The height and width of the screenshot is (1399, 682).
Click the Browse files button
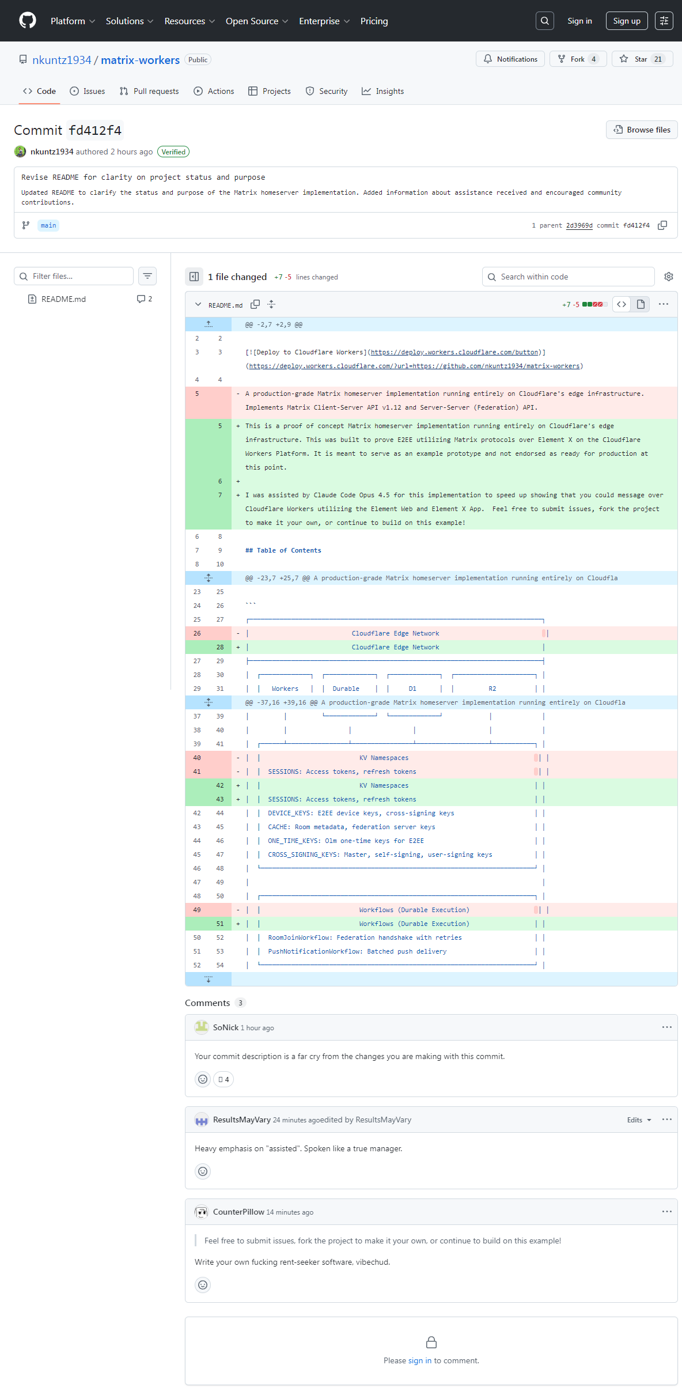coord(642,130)
